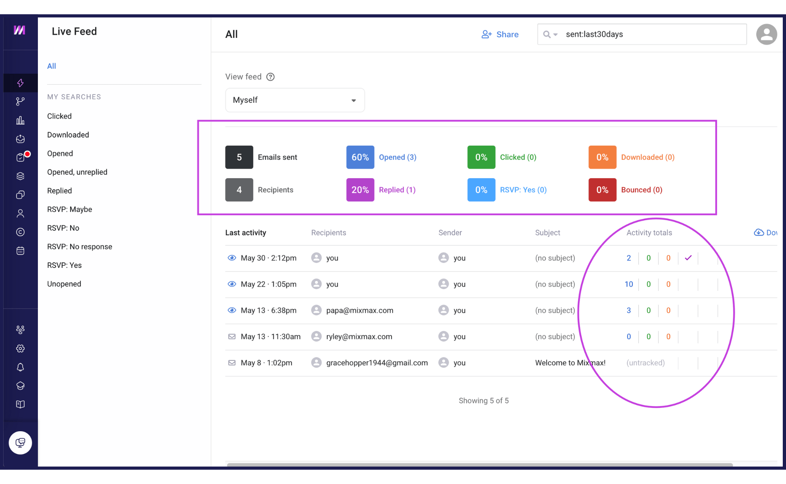Open Tasks with the red notification badge
The image size is (786, 484).
pyautogui.click(x=20, y=157)
